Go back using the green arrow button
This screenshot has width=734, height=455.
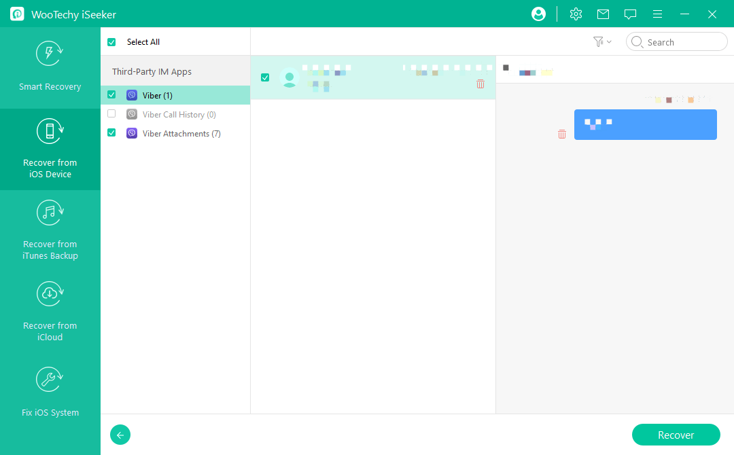coord(120,435)
